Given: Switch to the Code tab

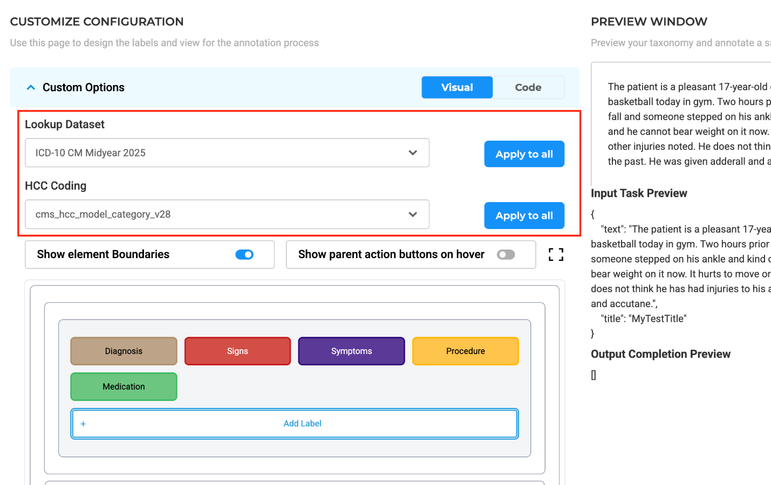Looking at the screenshot, I should [528, 87].
